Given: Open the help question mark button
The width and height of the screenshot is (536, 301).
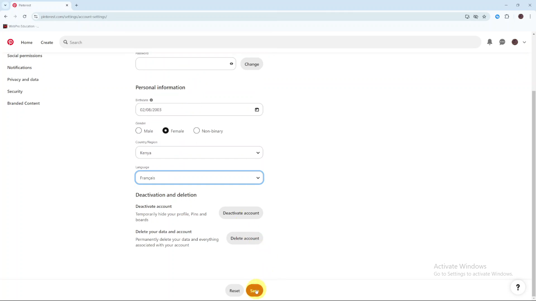Looking at the screenshot, I should (x=518, y=287).
